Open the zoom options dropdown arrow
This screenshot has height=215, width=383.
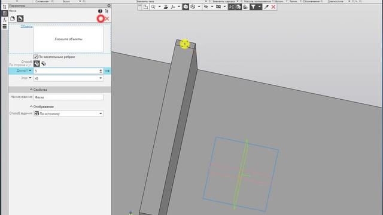[159, 7]
